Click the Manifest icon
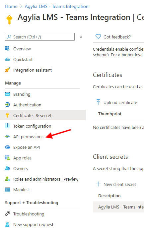 pos(7,190)
